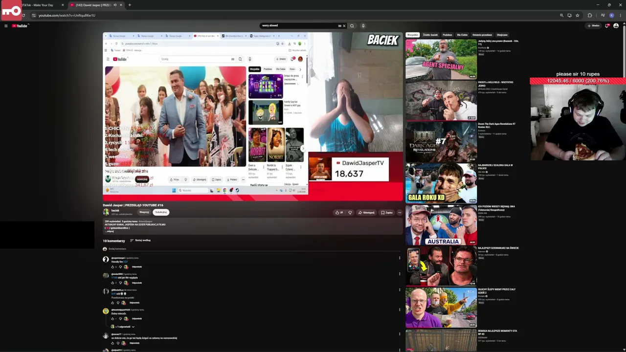This screenshot has height=352, width=626.
Task: Click the Wesprzyj support button
Action: pyautogui.click(x=144, y=212)
